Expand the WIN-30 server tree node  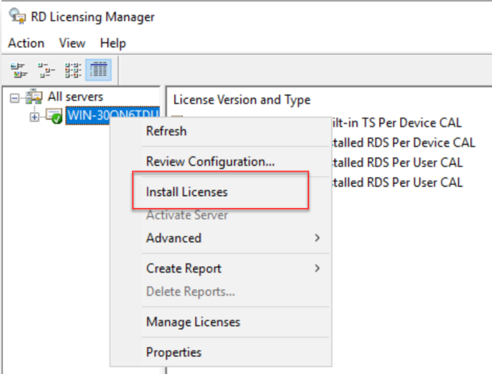tap(34, 116)
